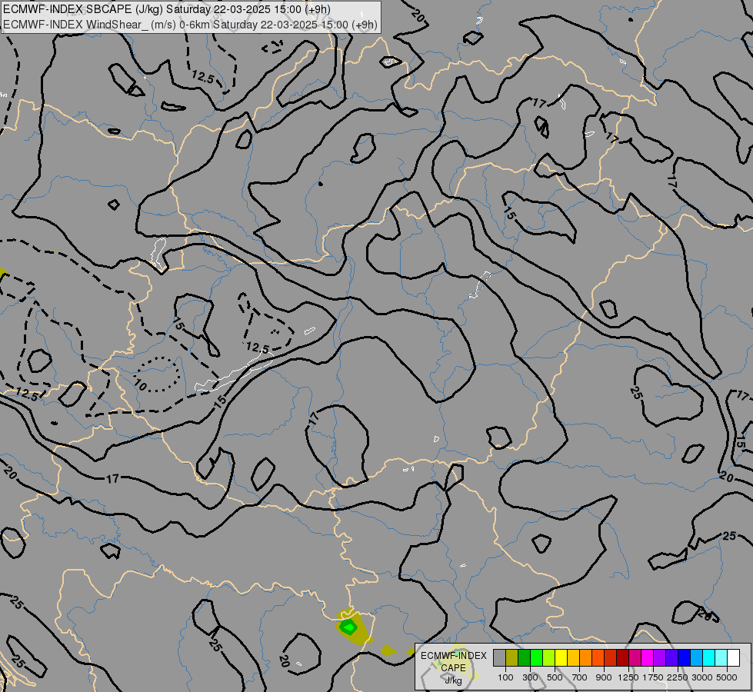753x692 pixels.
Task: Click the 100 label under the legend
Action: 505,677
